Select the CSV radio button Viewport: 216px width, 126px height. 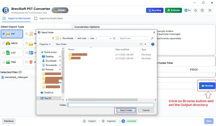click(4, 53)
